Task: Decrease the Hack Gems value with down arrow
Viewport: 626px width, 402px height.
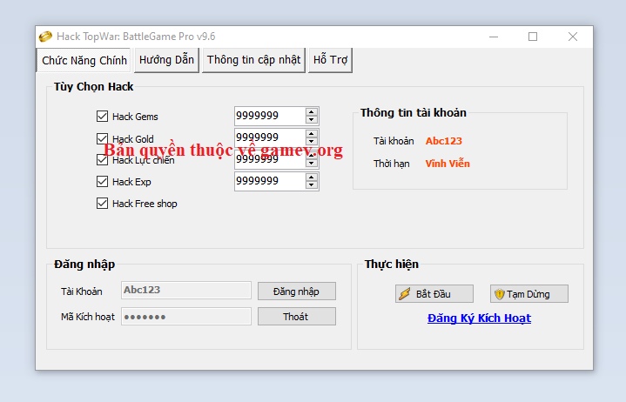Action: 312,120
